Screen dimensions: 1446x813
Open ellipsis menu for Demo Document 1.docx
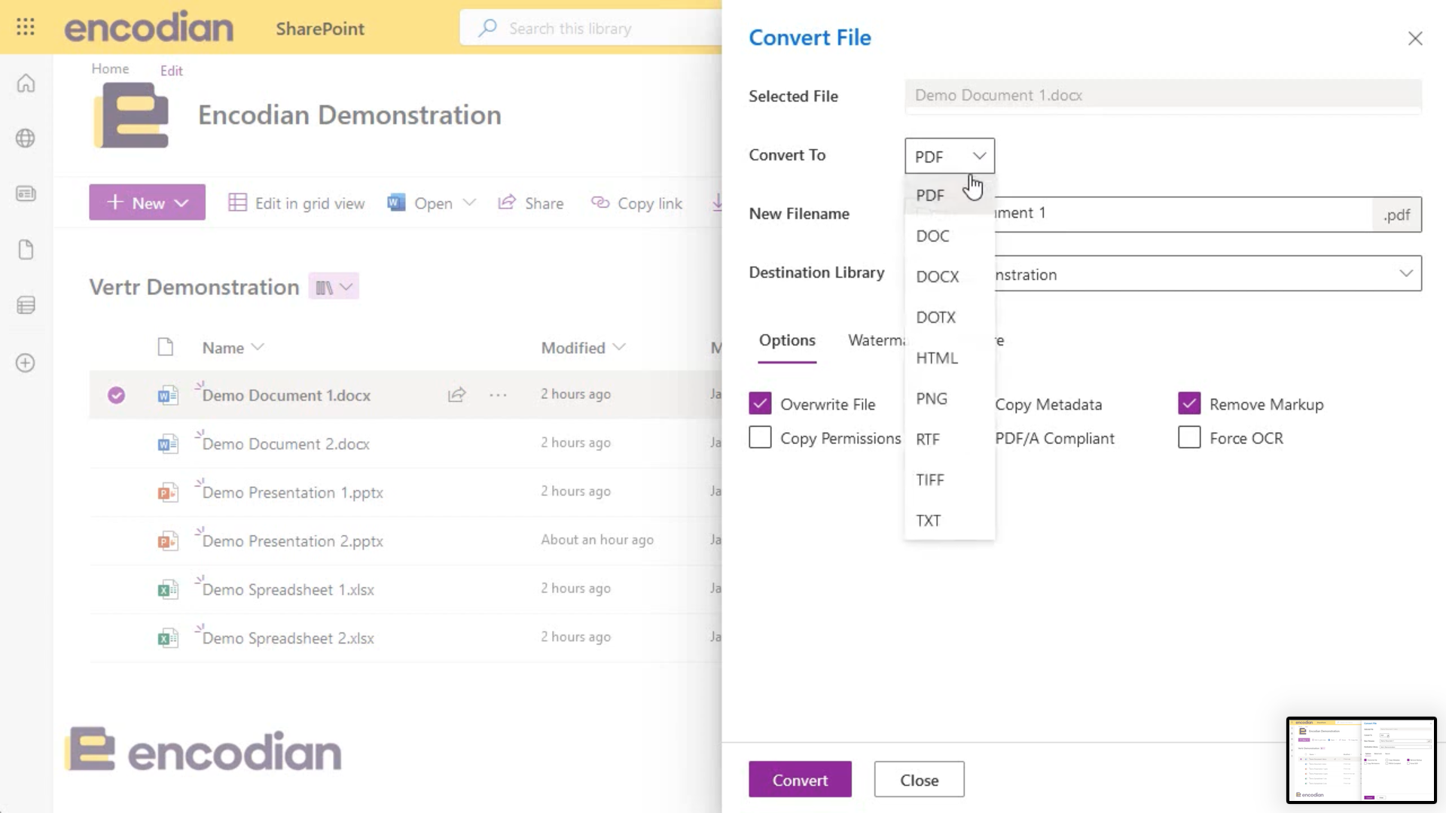pos(498,395)
